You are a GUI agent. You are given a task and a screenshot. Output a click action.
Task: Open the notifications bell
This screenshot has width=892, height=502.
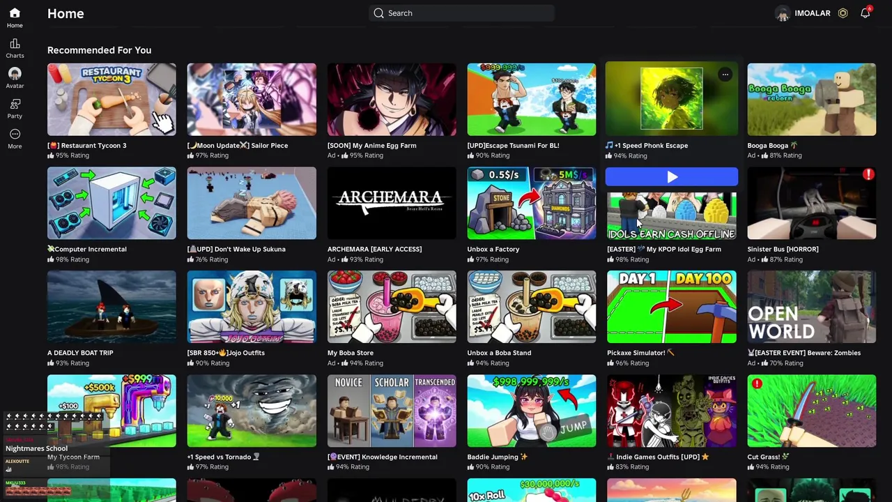865,13
